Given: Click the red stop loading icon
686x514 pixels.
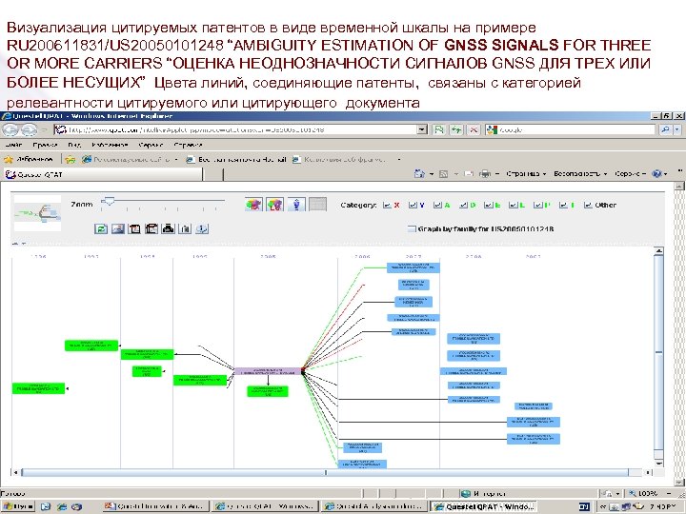Looking at the screenshot, I should [x=474, y=129].
